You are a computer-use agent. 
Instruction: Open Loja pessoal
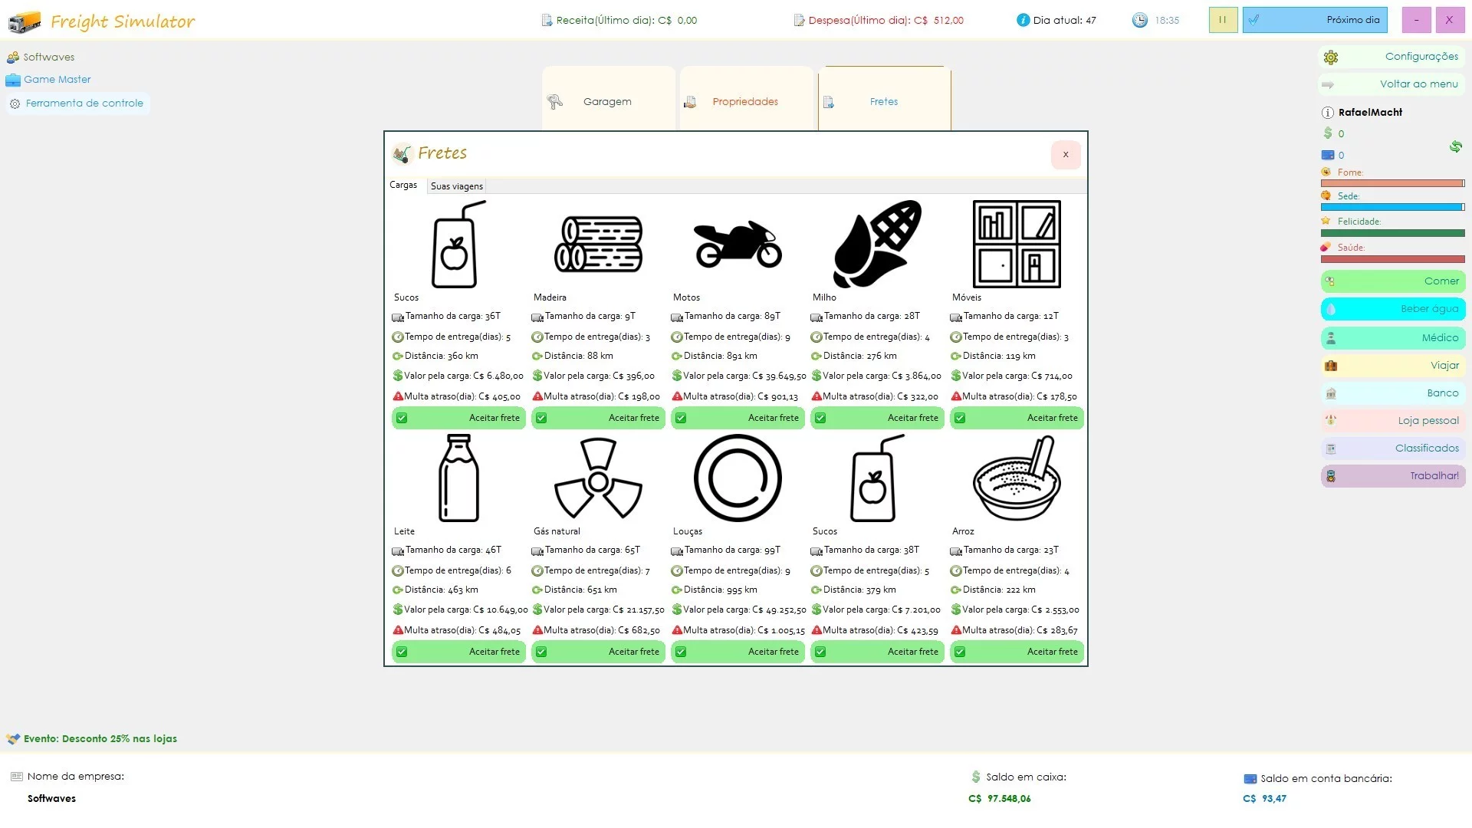pyautogui.click(x=1393, y=421)
